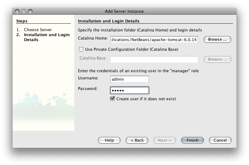Close the Add Server Instance window
Viewport: 249px width, 165px height.
(17, 11)
